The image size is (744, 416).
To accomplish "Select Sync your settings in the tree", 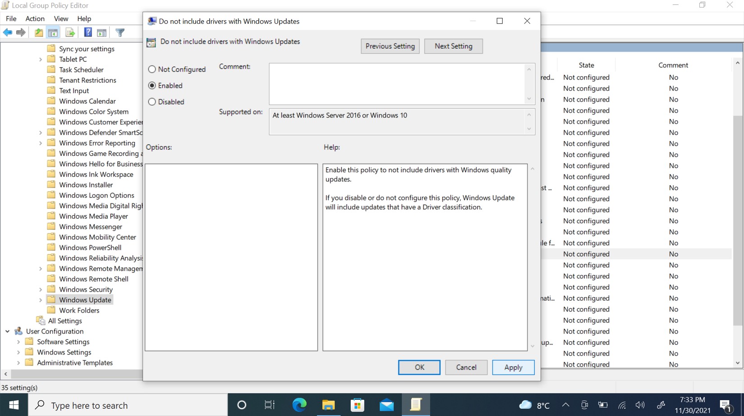I will [x=87, y=49].
